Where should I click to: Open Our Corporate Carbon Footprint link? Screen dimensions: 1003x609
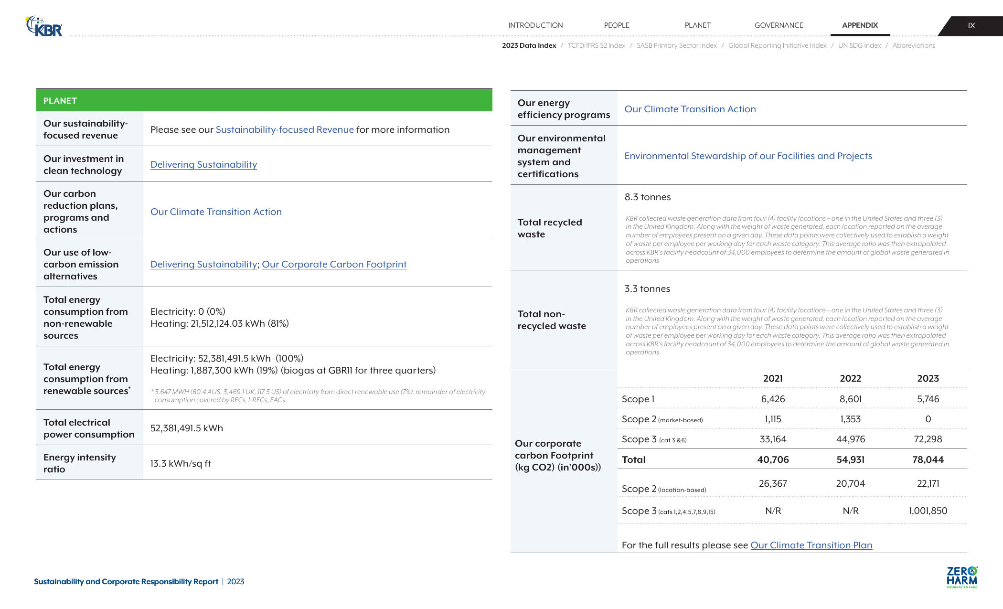[334, 264]
